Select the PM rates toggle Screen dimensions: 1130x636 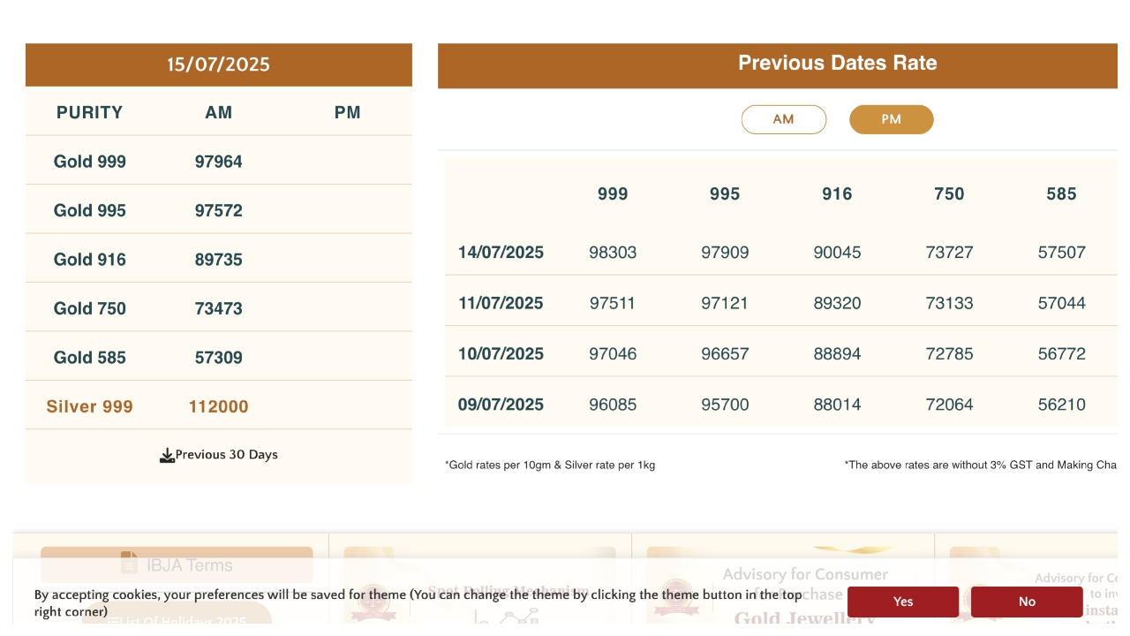tap(891, 119)
